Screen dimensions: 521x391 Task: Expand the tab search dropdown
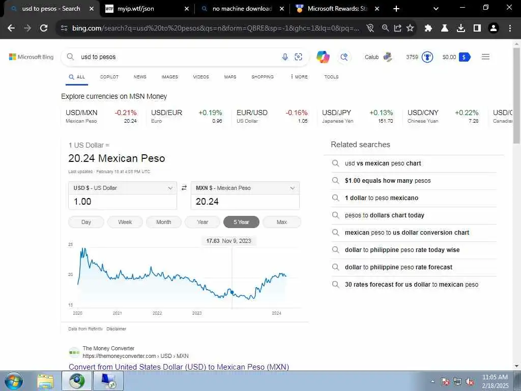click(x=436, y=9)
